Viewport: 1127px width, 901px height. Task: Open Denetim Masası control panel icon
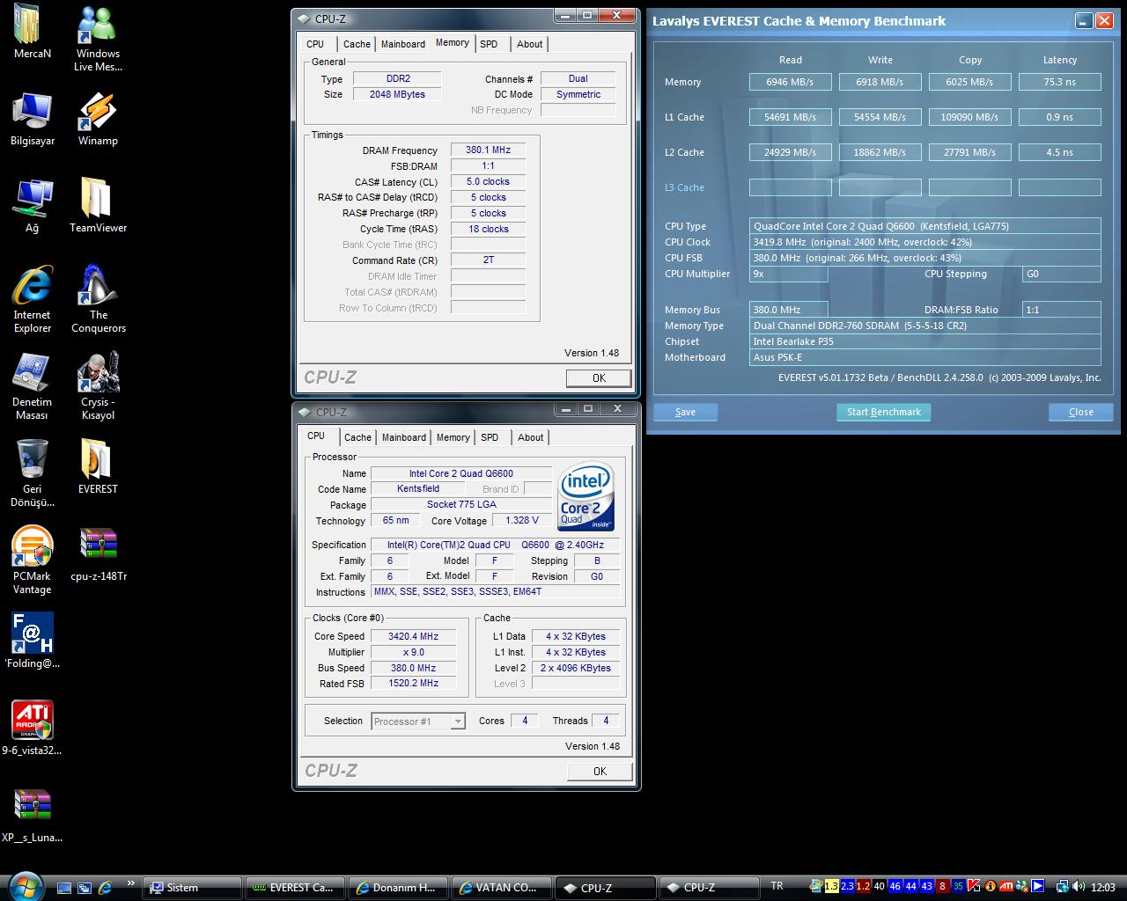click(32, 387)
